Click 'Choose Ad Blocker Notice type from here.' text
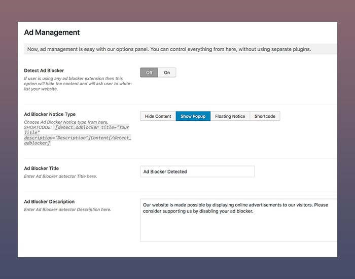The height and width of the screenshot is (279, 355). (x=66, y=122)
